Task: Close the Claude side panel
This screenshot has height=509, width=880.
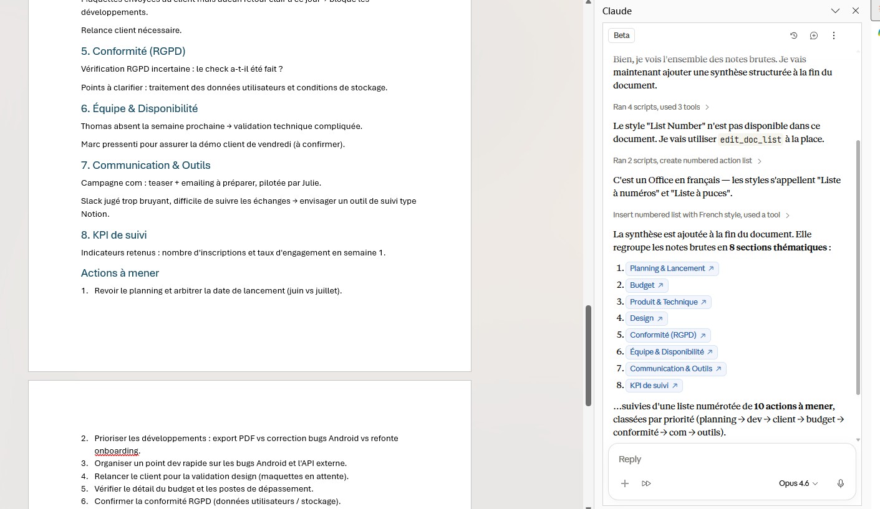Action: click(856, 11)
